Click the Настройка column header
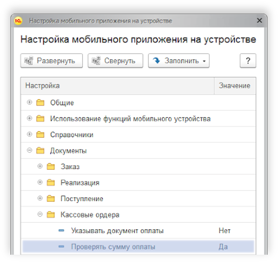This screenshot has height=262, width=278. (117, 86)
